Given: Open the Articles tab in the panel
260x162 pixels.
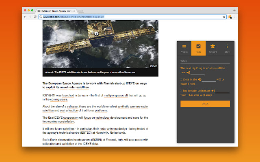Looking at the screenshot, I should click(184, 49).
